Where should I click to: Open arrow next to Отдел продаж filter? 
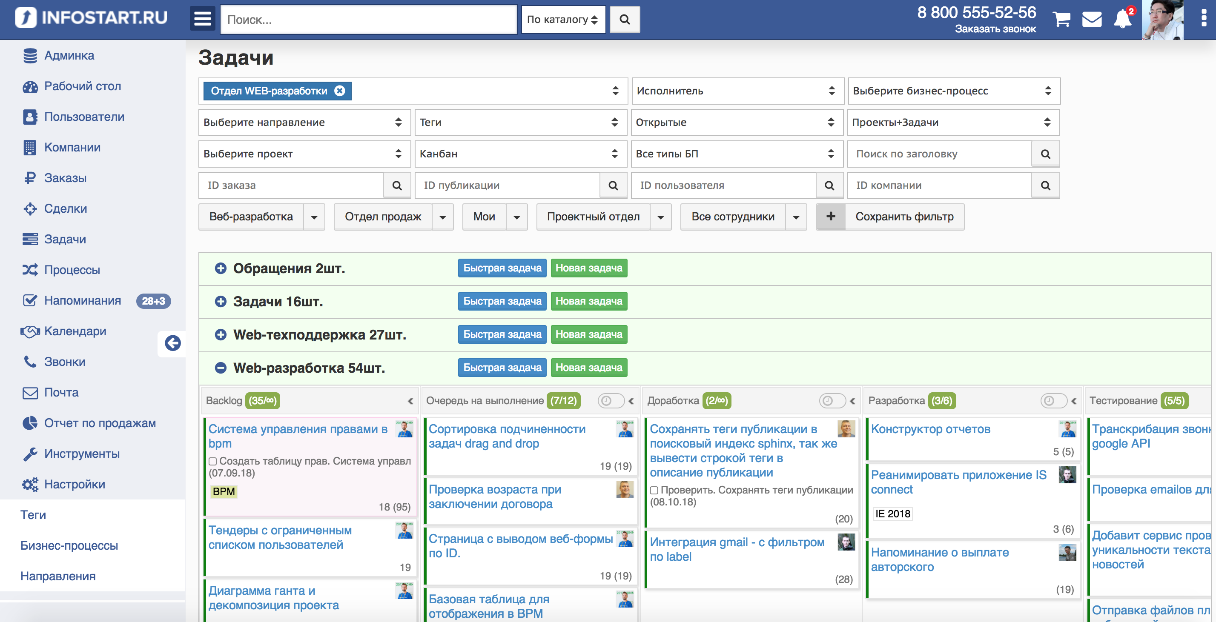(x=443, y=217)
